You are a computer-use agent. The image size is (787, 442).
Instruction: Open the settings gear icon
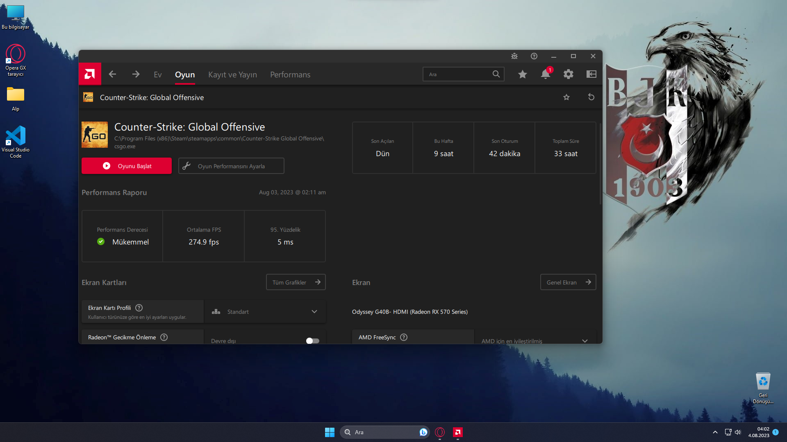[x=568, y=74]
